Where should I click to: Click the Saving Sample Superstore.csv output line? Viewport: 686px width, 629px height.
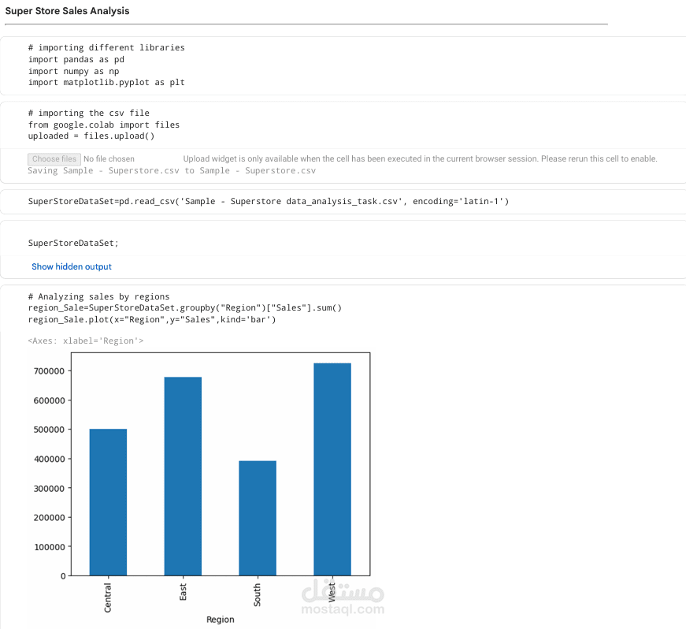(x=172, y=171)
